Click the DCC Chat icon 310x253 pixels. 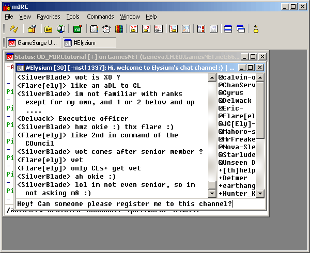tap(146, 29)
